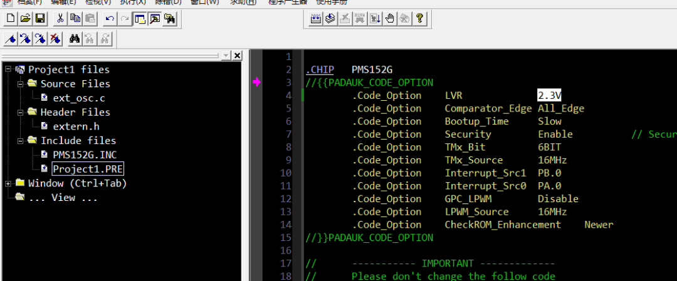Select PMS152G.INC in Include files
The image size is (677, 281).
(x=85, y=155)
